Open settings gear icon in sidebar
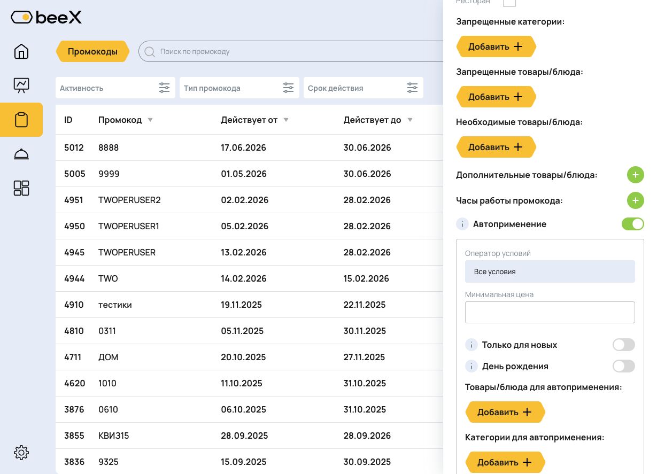This screenshot has height=474, width=657. point(21,453)
